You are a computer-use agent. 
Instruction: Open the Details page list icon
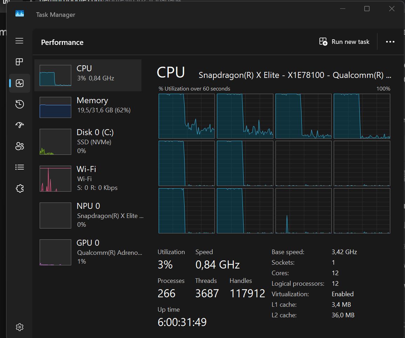[20, 167]
